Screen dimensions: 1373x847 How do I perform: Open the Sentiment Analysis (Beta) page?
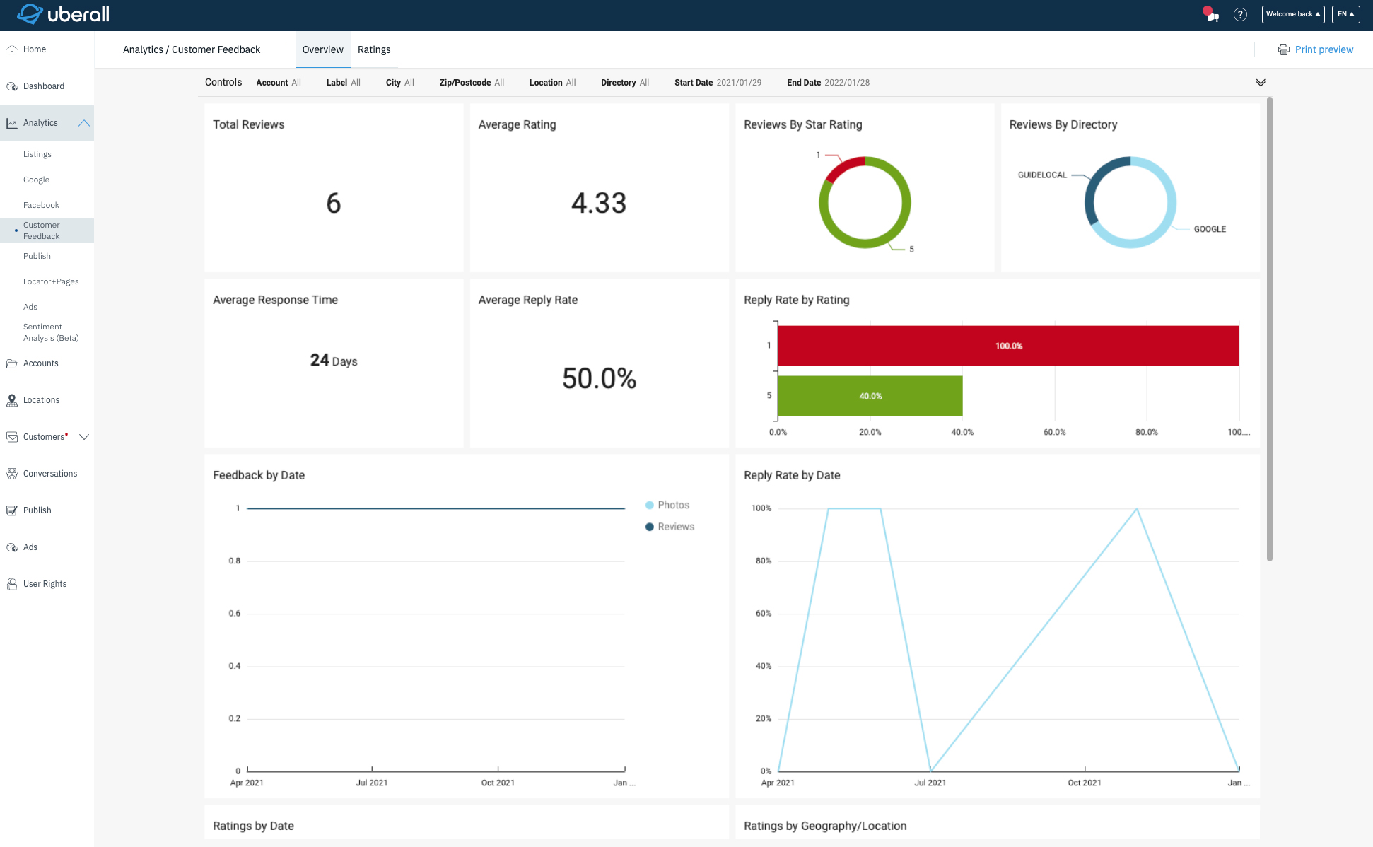[x=50, y=332]
